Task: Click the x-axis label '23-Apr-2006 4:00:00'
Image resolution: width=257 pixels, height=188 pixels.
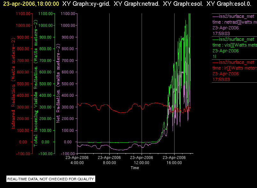Action: coord(77,160)
